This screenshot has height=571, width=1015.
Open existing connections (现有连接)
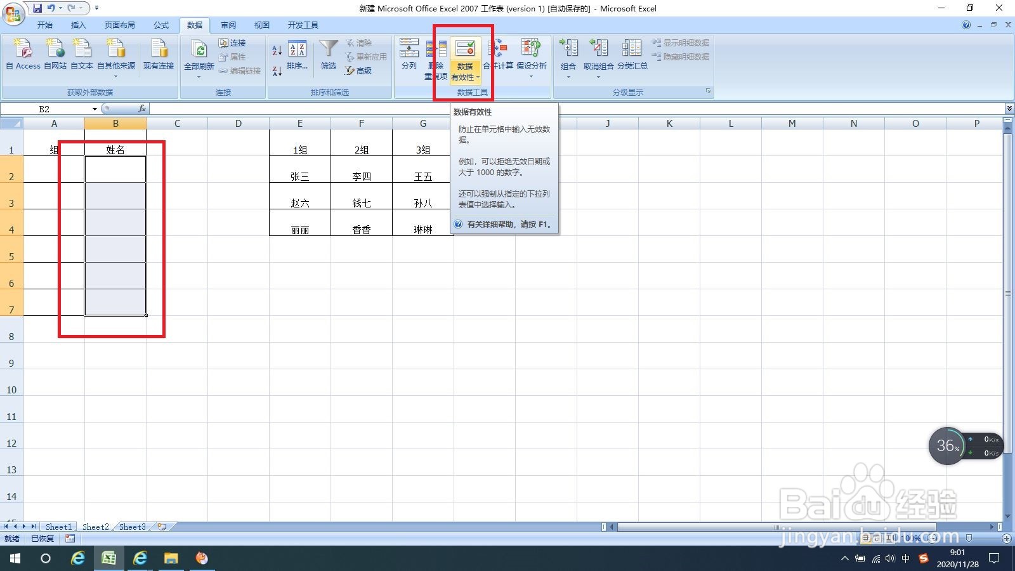tap(159, 55)
